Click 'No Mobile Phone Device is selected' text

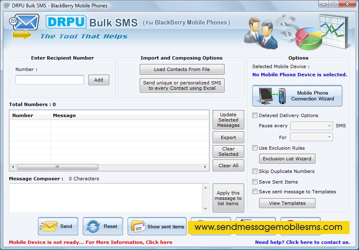click(300, 75)
